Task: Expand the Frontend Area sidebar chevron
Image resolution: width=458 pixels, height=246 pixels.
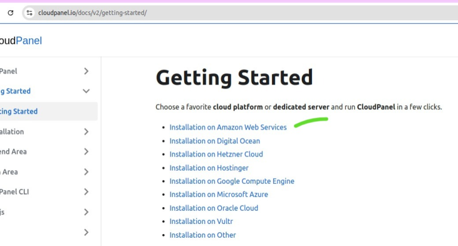Action: click(86, 152)
